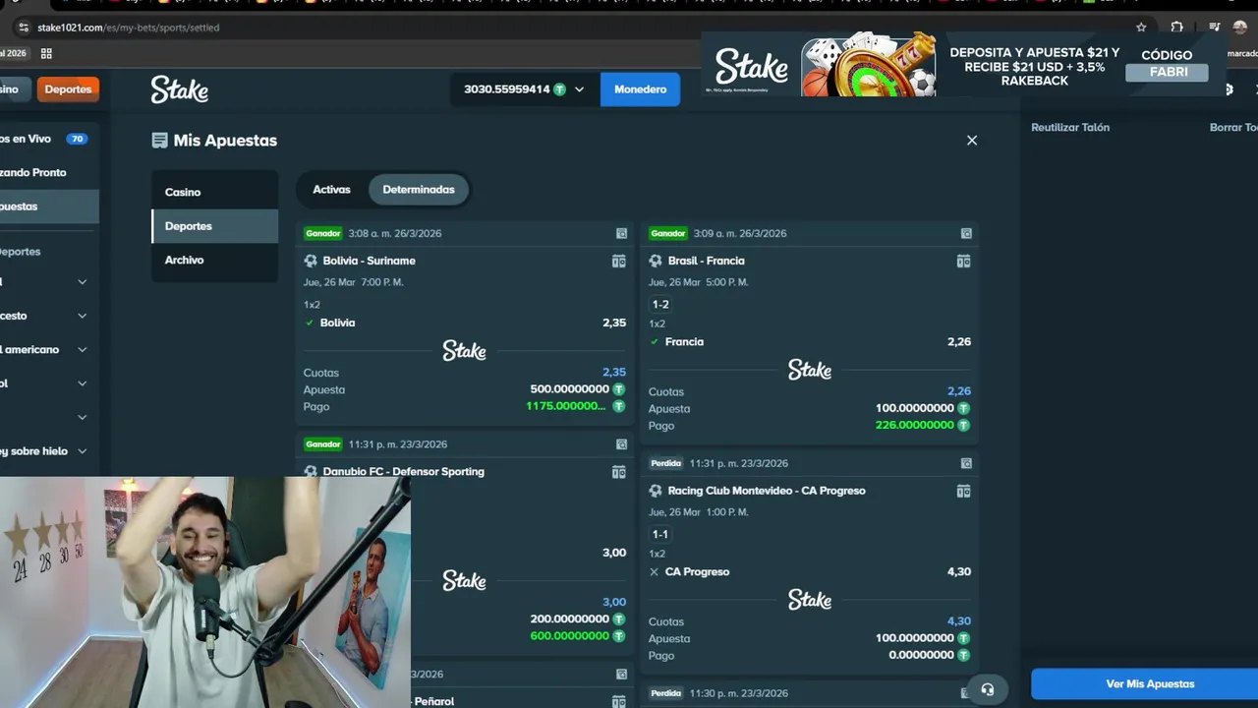Click the Perdida badge on 11:31 p. m. bet
This screenshot has height=708, width=1258.
(666, 463)
